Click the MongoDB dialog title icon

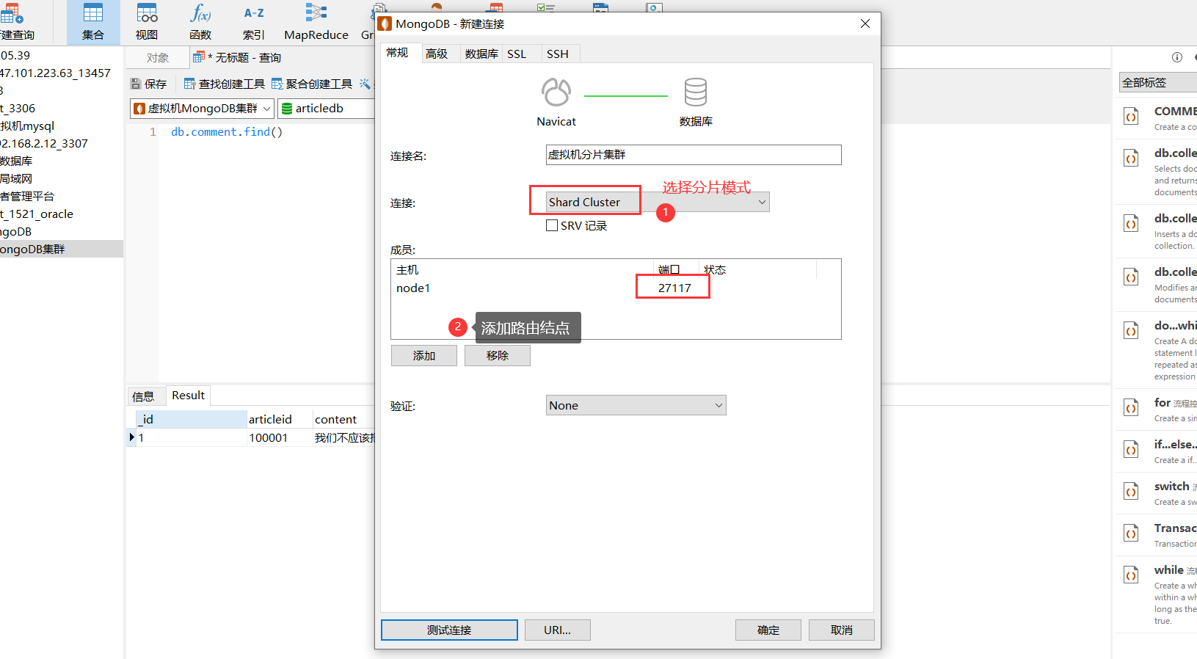click(385, 23)
